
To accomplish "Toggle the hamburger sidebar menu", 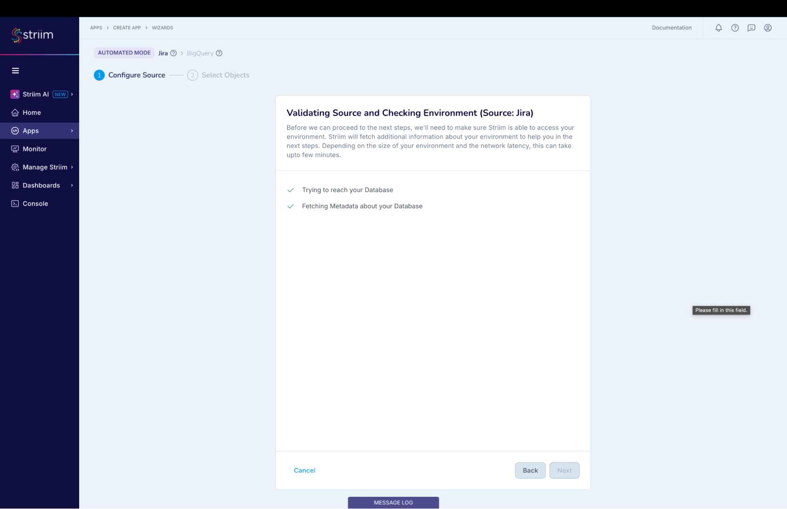I will click(15, 71).
